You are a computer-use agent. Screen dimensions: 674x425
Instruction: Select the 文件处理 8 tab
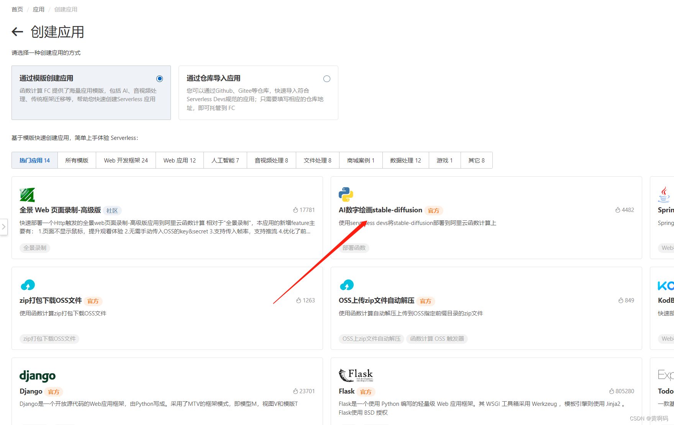(x=318, y=160)
